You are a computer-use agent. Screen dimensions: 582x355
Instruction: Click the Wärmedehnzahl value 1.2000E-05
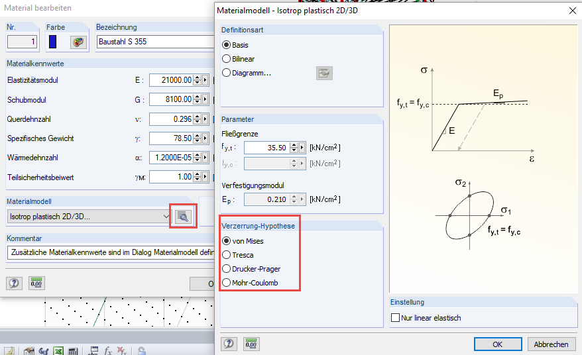(172, 158)
